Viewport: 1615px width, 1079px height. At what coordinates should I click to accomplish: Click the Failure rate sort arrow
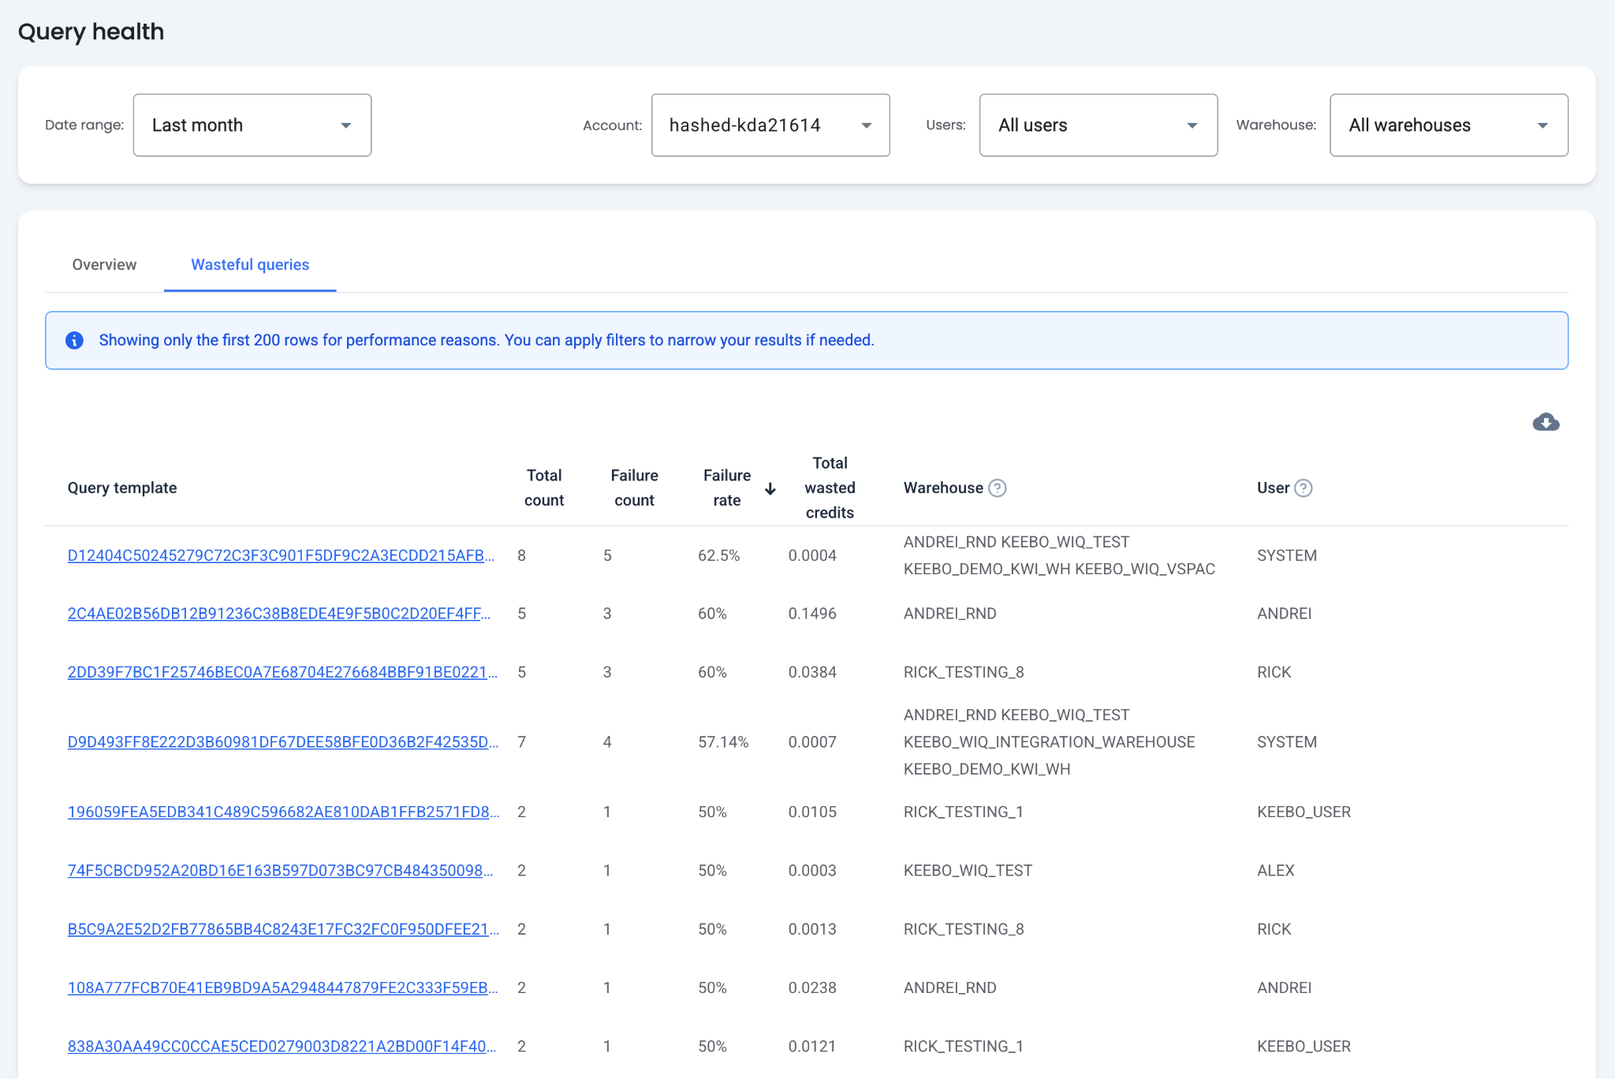tap(770, 489)
